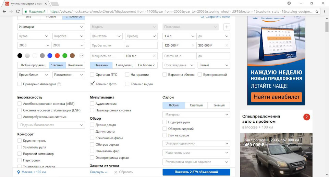Enable the Круиз-контроль checkbox

tap(19, 141)
